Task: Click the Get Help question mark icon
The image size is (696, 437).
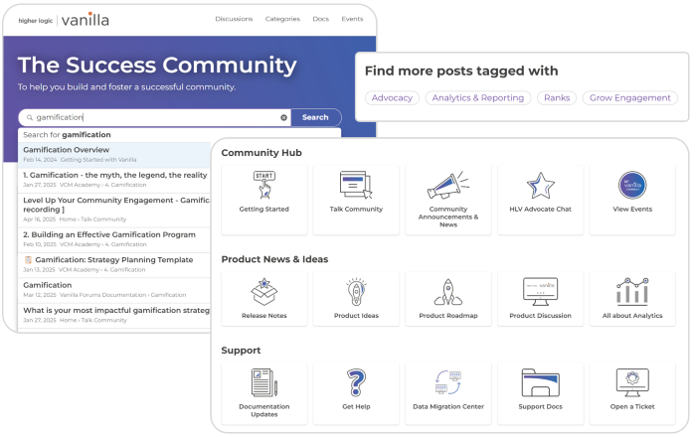Action: tap(356, 382)
